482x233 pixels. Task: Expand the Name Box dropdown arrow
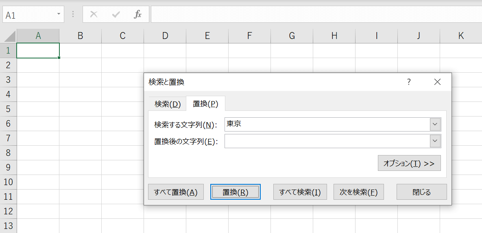pyautogui.click(x=59, y=14)
